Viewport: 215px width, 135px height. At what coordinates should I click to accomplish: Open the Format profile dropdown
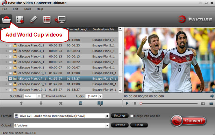tap(107, 116)
